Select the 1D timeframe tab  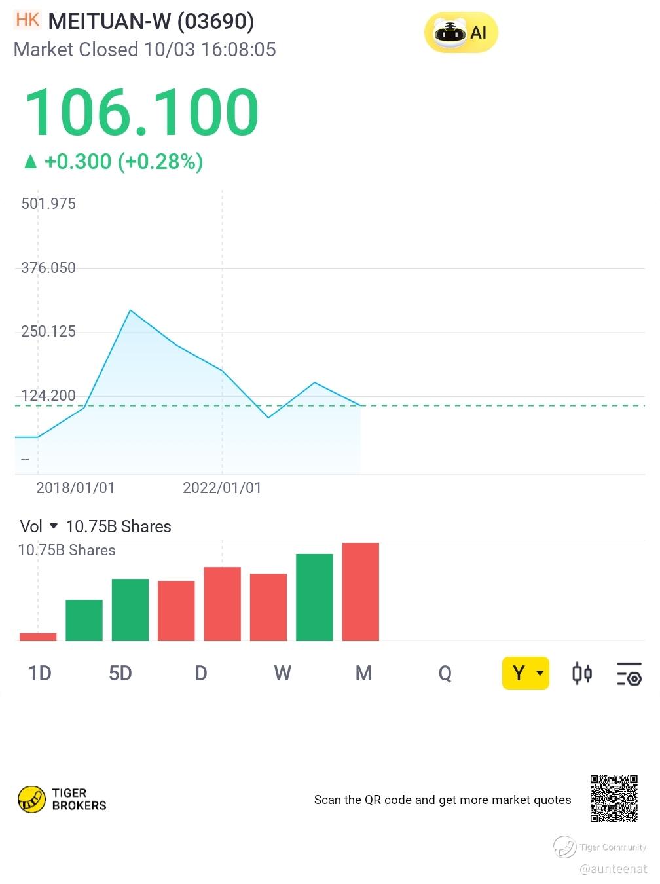tap(40, 673)
